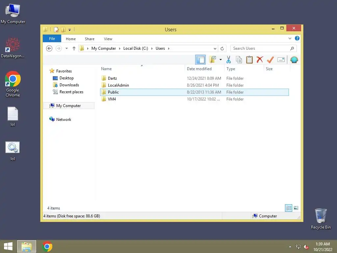This screenshot has height=253, width=337.
Task: Select the VM4 folder
Action: (x=194, y=99)
